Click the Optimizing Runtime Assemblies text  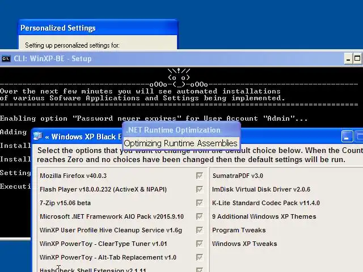pos(180,143)
